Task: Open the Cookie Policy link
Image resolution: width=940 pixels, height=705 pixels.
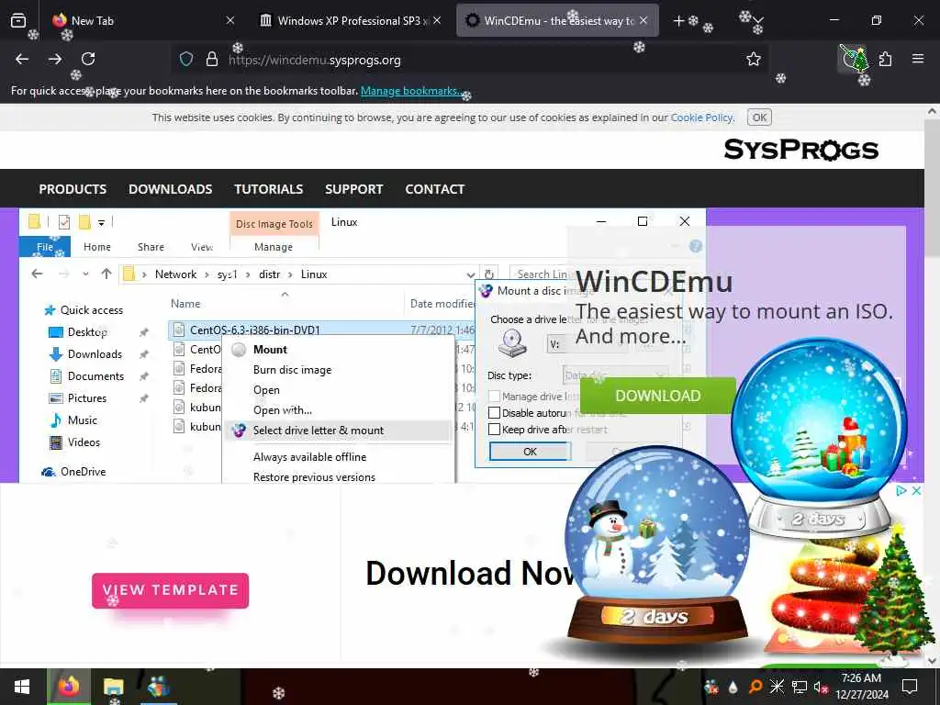Action: tap(701, 117)
